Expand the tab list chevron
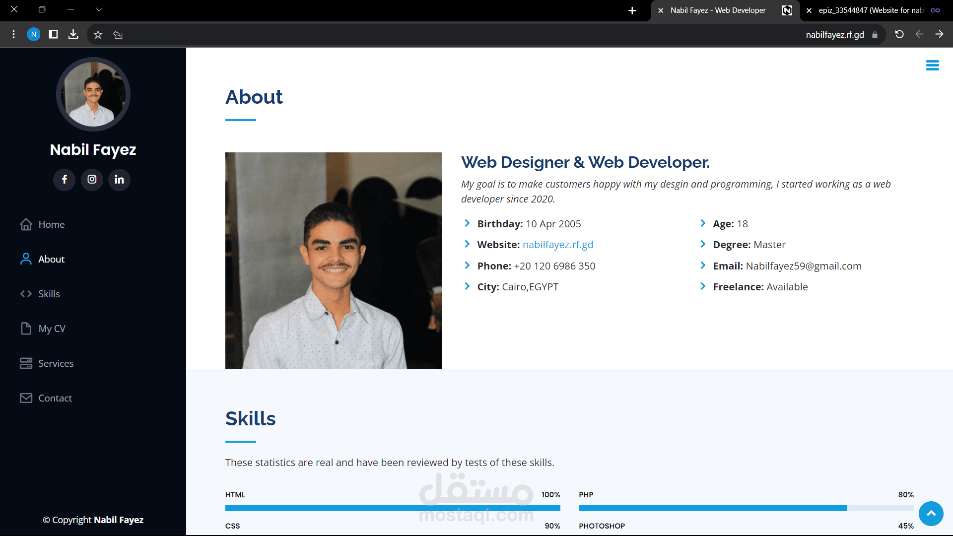Viewport: 953px width, 536px height. [99, 9]
